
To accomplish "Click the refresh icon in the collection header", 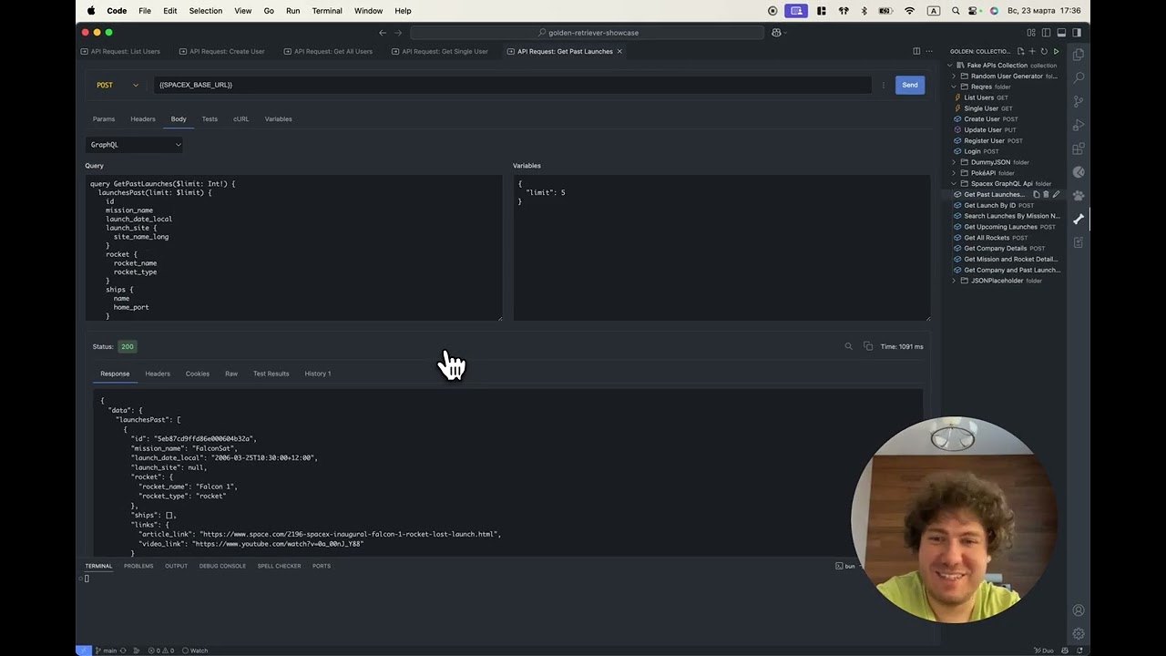I will pyautogui.click(x=1044, y=51).
